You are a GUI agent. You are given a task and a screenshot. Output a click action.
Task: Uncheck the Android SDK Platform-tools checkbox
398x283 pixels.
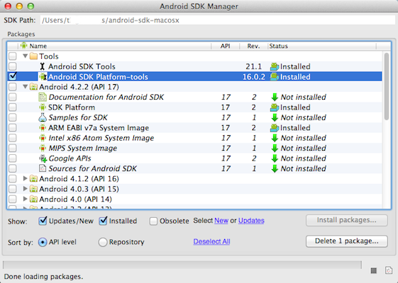point(13,76)
